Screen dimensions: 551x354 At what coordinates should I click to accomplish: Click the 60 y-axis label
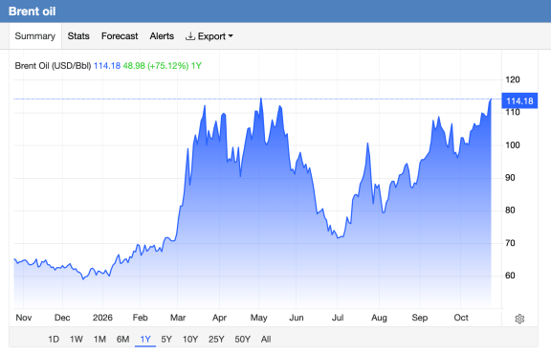pyautogui.click(x=510, y=276)
